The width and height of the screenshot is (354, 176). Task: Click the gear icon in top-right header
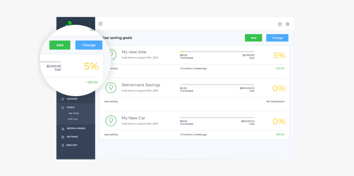(x=288, y=24)
